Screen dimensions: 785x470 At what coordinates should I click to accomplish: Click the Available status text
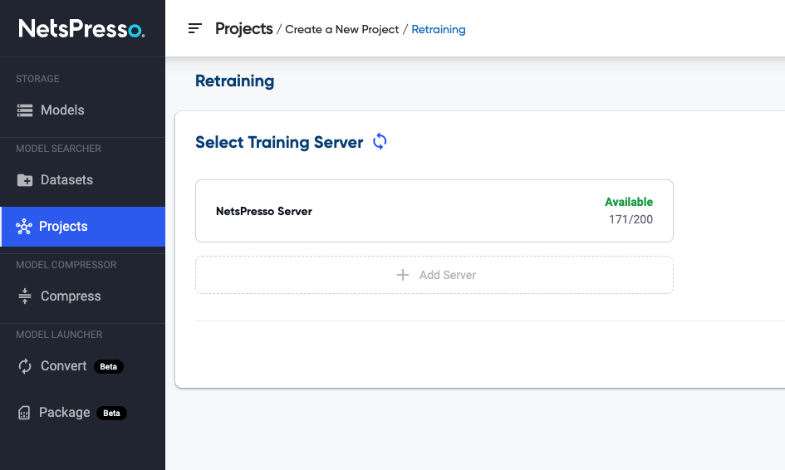click(x=629, y=202)
